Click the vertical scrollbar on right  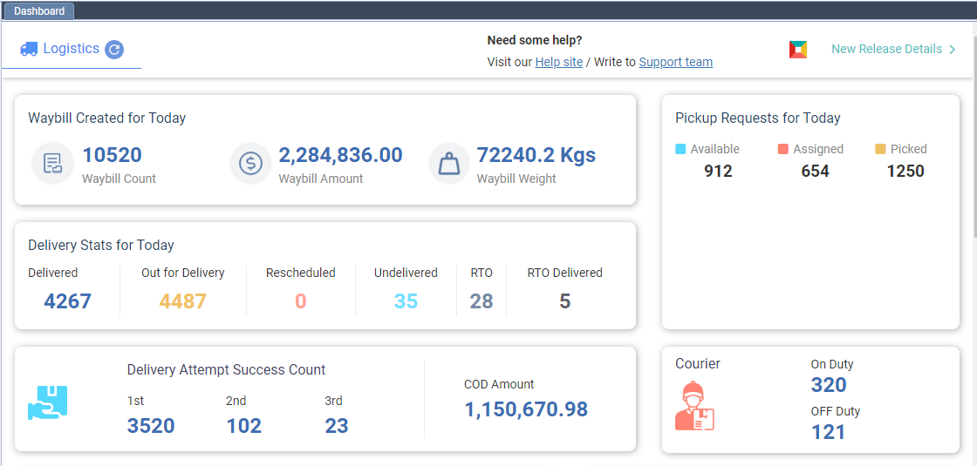[x=973, y=131]
